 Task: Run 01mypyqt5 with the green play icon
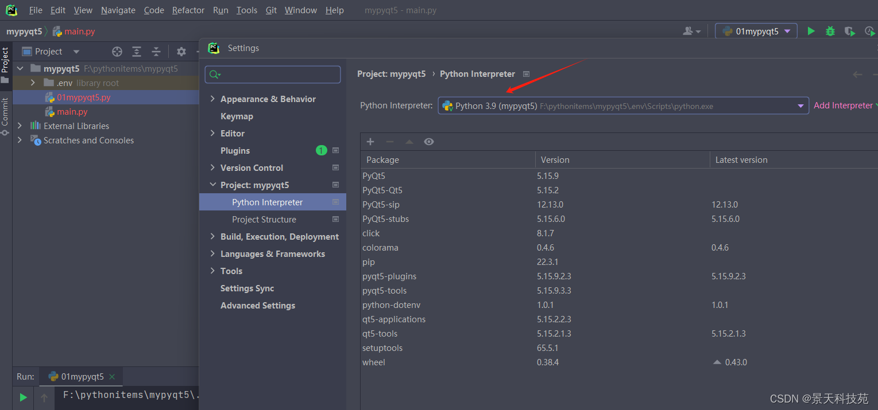click(811, 32)
